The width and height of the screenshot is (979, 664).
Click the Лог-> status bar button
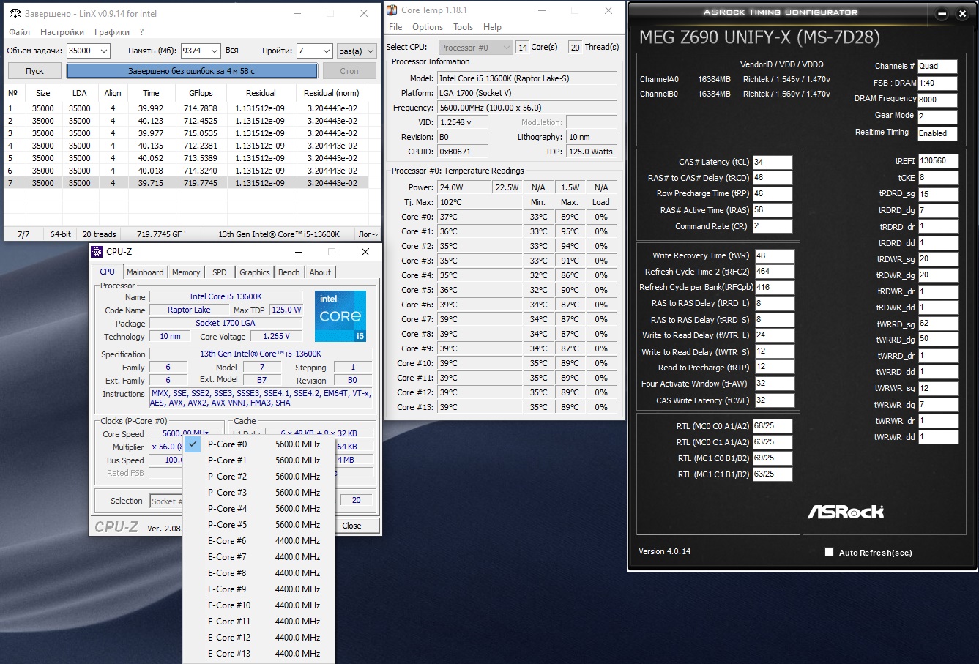(368, 234)
